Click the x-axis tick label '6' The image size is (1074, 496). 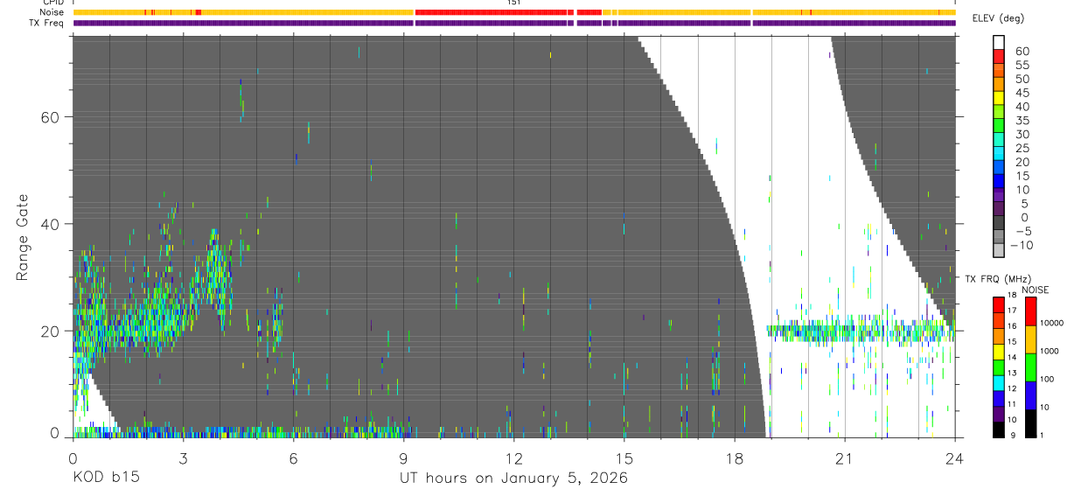293,458
